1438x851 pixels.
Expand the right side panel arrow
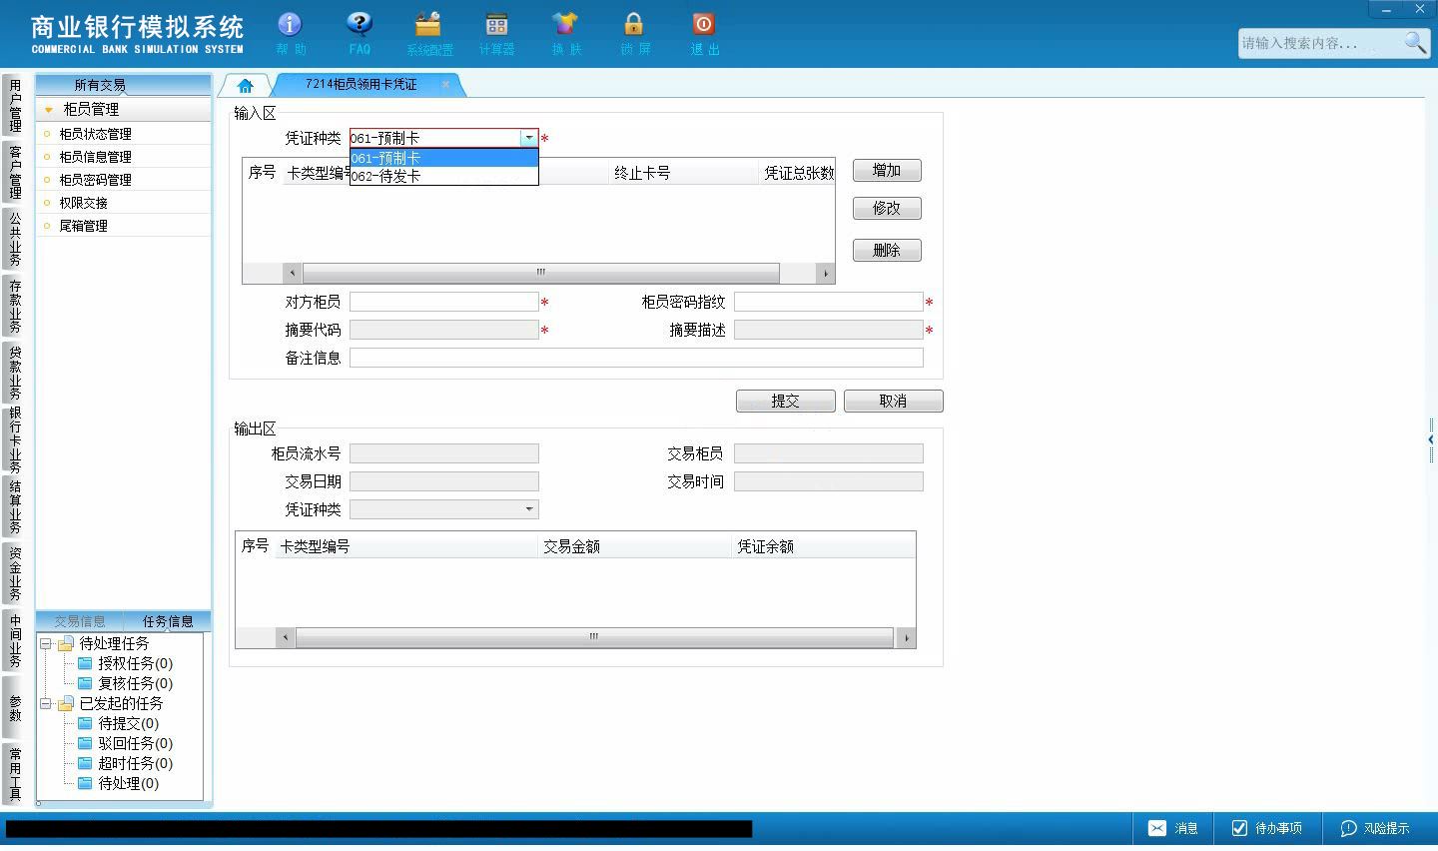pos(1431,439)
